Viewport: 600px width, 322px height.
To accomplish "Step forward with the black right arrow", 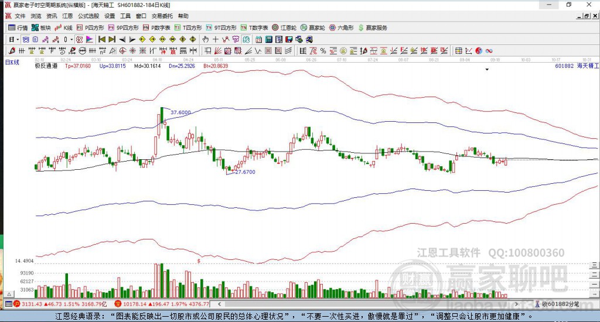I will [132, 39].
